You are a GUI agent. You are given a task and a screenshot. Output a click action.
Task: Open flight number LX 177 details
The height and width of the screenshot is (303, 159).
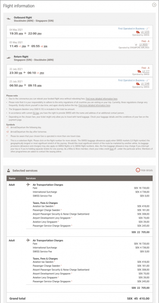click(146, 71)
